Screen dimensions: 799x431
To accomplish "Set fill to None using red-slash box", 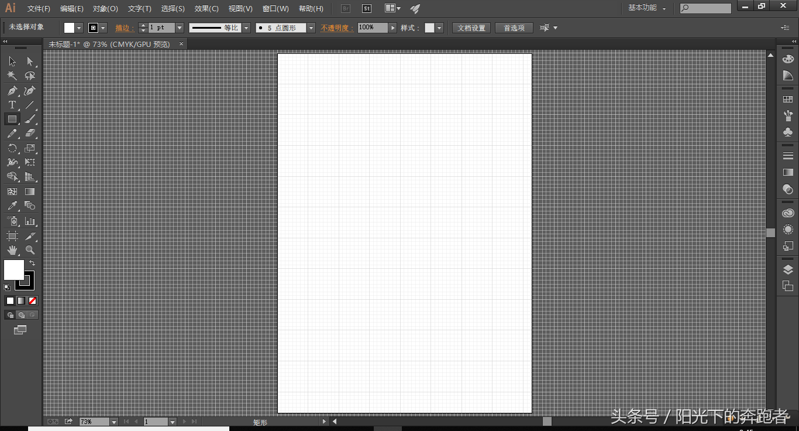I will (33, 301).
